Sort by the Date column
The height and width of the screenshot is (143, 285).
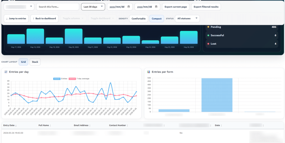(218, 125)
